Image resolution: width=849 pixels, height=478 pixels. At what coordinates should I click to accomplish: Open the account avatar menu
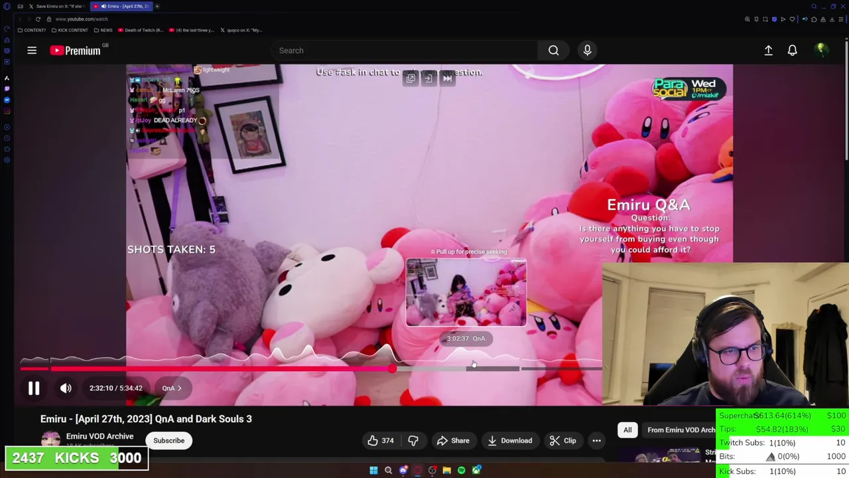(x=821, y=50)
